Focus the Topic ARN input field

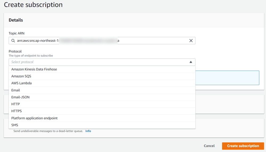(102, 41)
